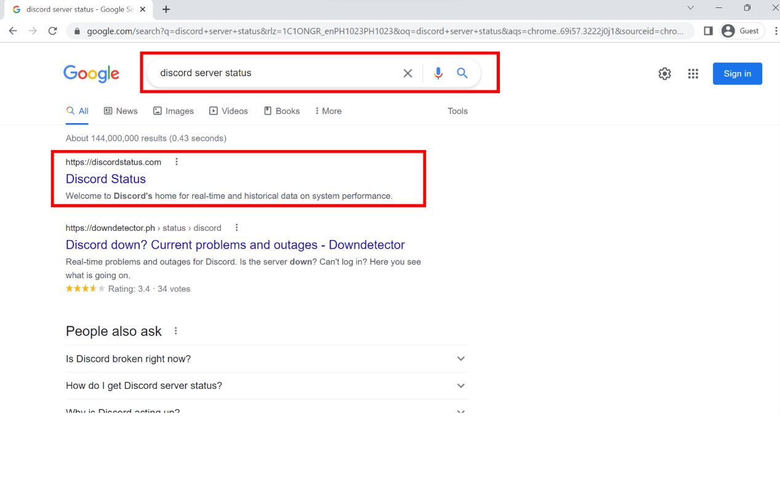This screenshot has width=780, height=496.
Task: Open Google settings gear
Action: coord(664,74)
